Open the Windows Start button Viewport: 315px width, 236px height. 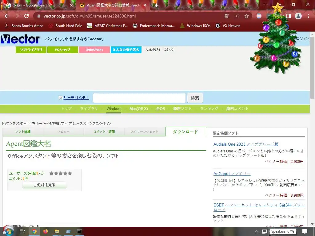(8, 231)
